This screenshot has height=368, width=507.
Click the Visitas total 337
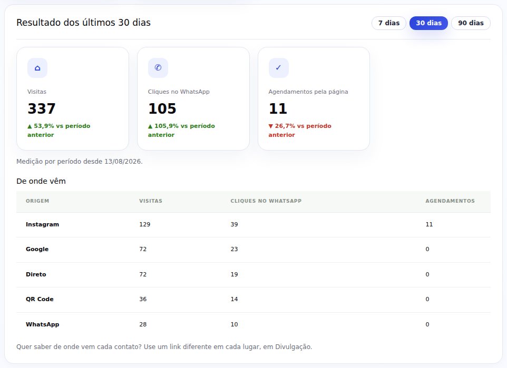pos(42,108)
